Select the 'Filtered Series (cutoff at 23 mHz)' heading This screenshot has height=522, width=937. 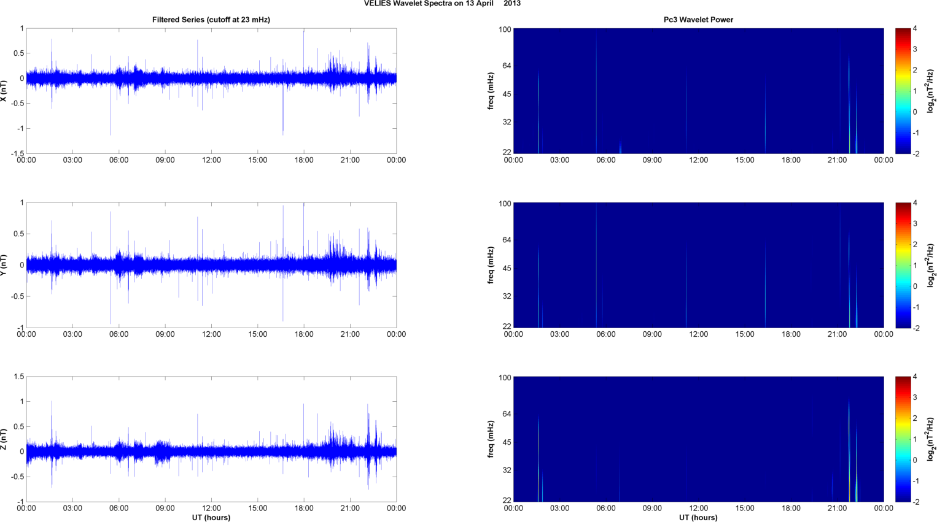pos(211,20)
